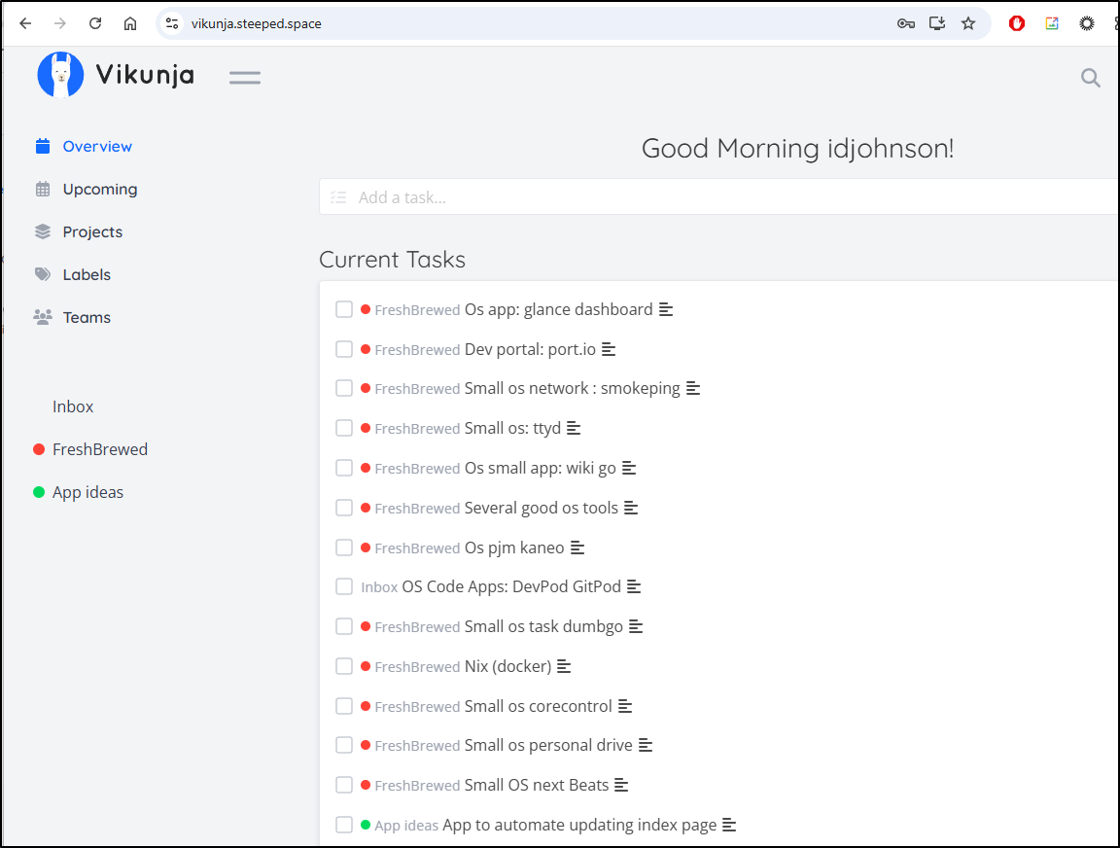Open site information icon in address bar

tap(172, 23)
